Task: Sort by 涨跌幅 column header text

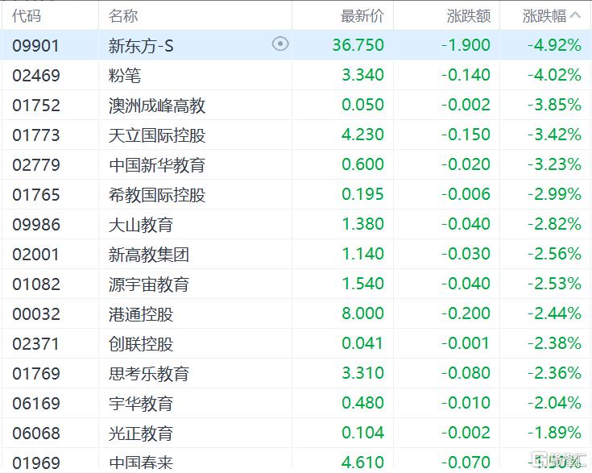Action: [x=544, y=16]
